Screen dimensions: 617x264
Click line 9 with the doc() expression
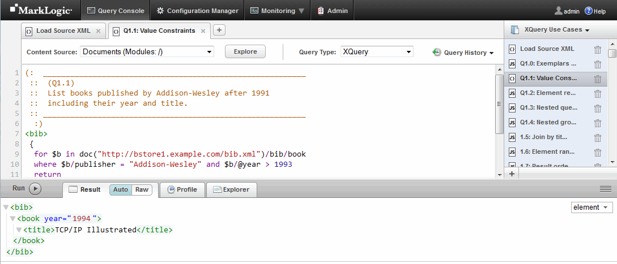coord(169,154)
